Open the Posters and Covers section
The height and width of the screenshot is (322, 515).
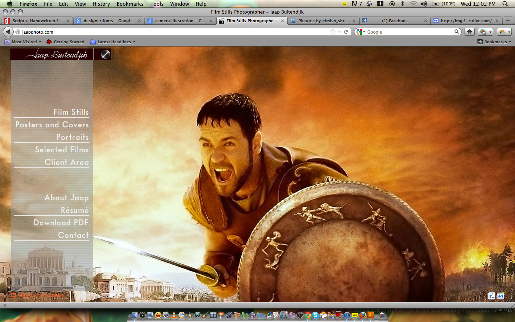pos(52,125)
